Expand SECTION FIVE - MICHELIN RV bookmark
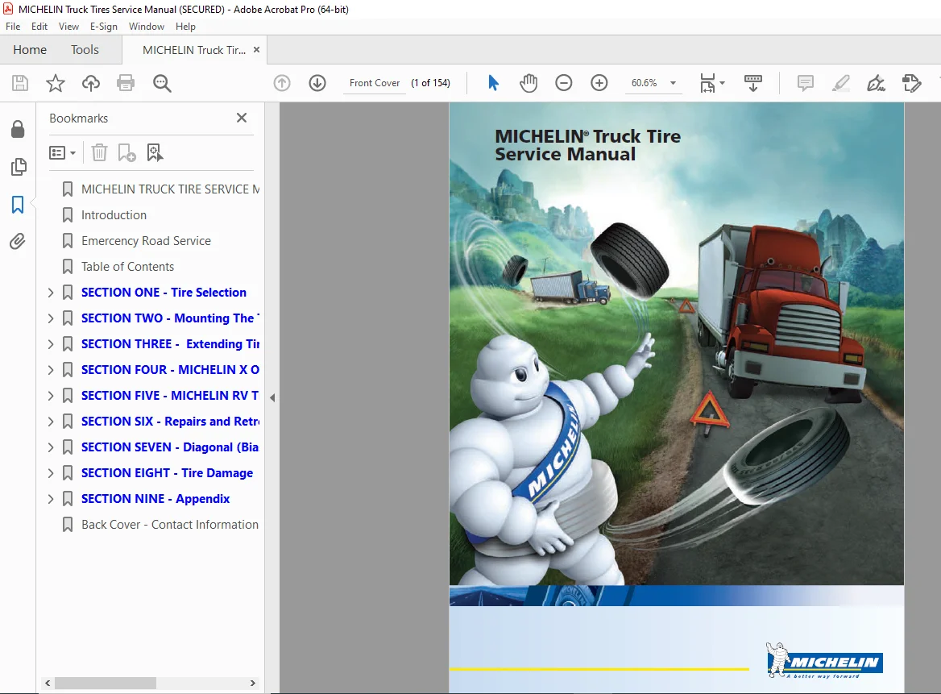The width and height of the screenshot is (941, 694). click(51, 396)
